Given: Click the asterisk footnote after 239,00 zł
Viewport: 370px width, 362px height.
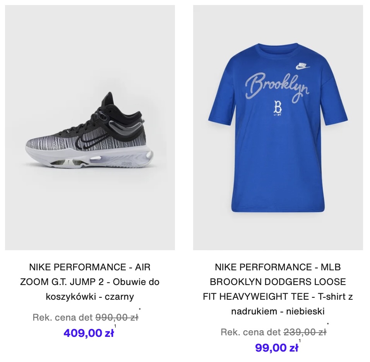Looking at the screenshot, I should (328, 324).
